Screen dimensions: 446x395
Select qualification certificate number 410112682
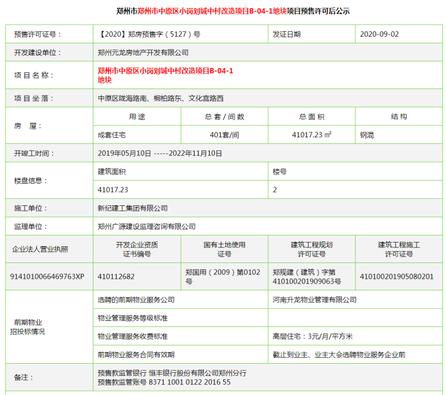116,276
